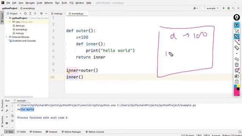
Task: Rerun example in Run panel
Action: pos(7,106)
